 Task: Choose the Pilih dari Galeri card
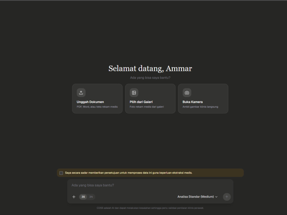150,99
